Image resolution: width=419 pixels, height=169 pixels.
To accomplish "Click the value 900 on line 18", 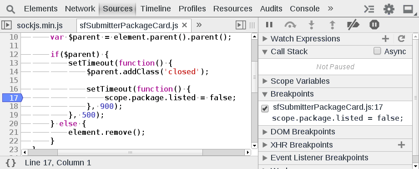I will [x=107, y=107].
